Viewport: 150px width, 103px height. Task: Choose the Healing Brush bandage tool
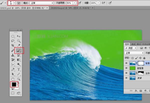pos(13,50)
